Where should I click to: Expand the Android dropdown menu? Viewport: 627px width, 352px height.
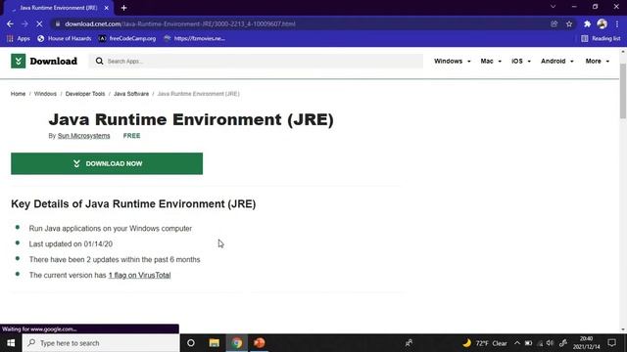(x=557, y=61)
